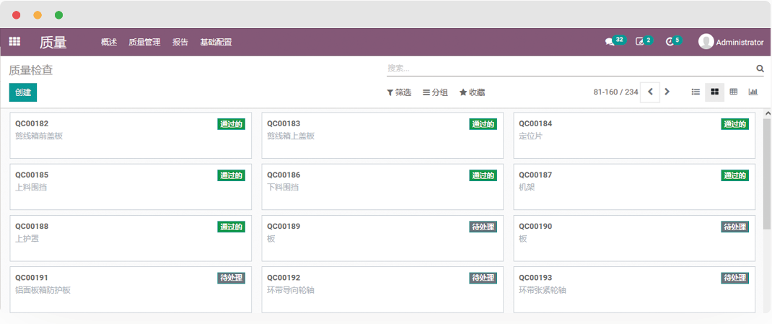Open quality check card QC00189

pyautogui.click(x=382, y=238)
